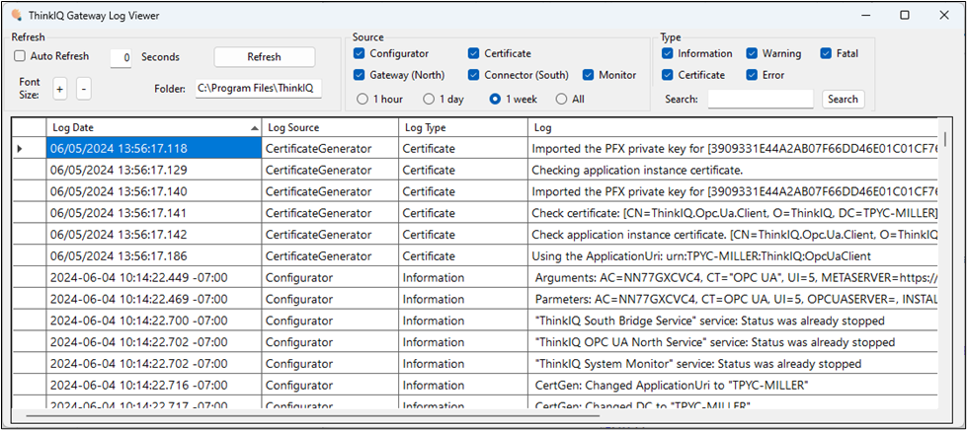The width and height of the screenshot is (967, 430).
Task: Select log date 06/05/2024 13:56:17.141 cell
Action: [x=154, y=213]
